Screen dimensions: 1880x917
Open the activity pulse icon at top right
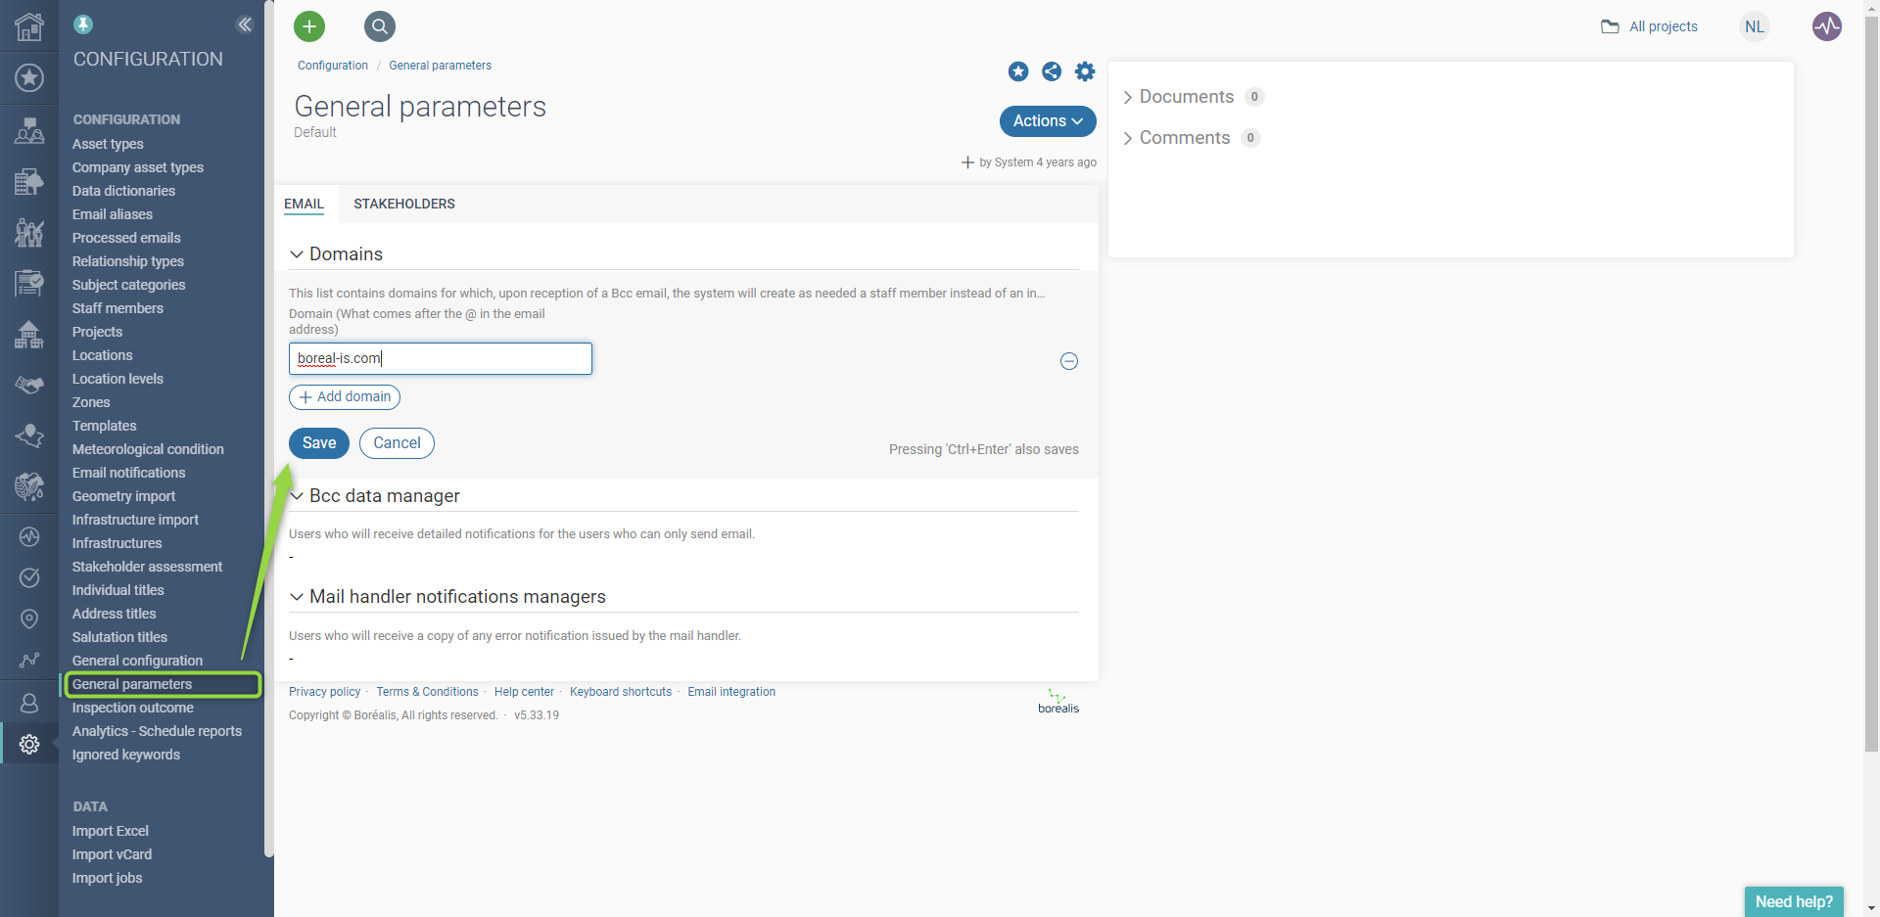coord(1826,26)
